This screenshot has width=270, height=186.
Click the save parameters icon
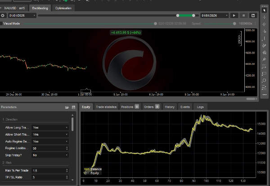click(73, 107)
